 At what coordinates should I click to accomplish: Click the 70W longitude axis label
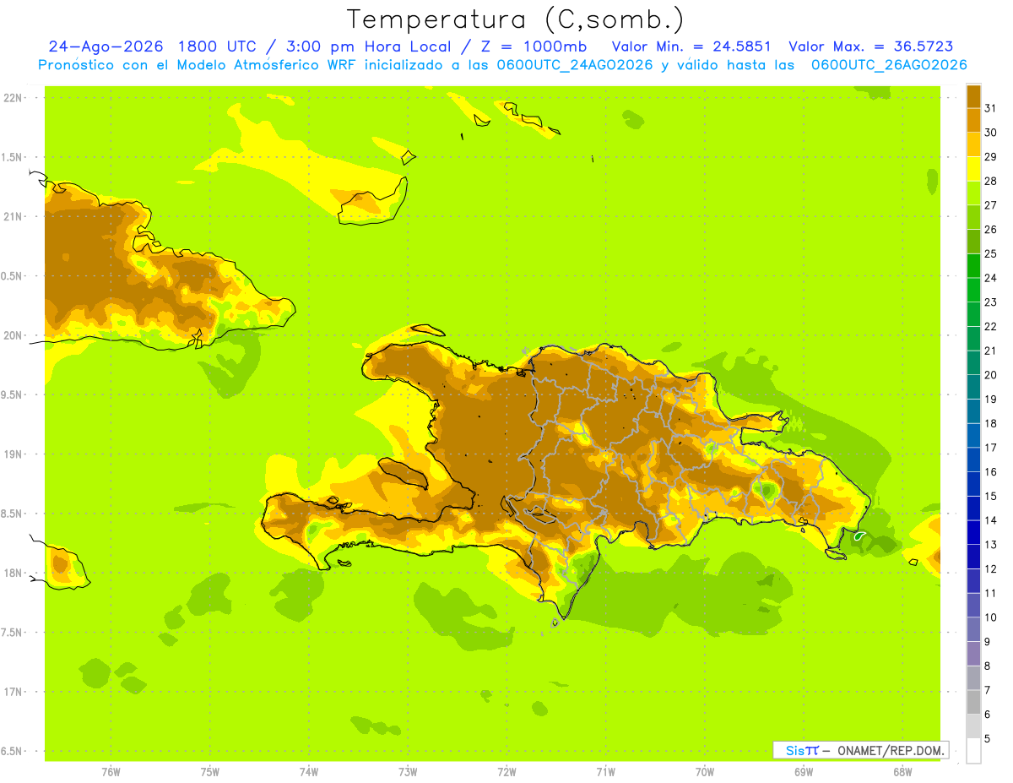point(705,772)
